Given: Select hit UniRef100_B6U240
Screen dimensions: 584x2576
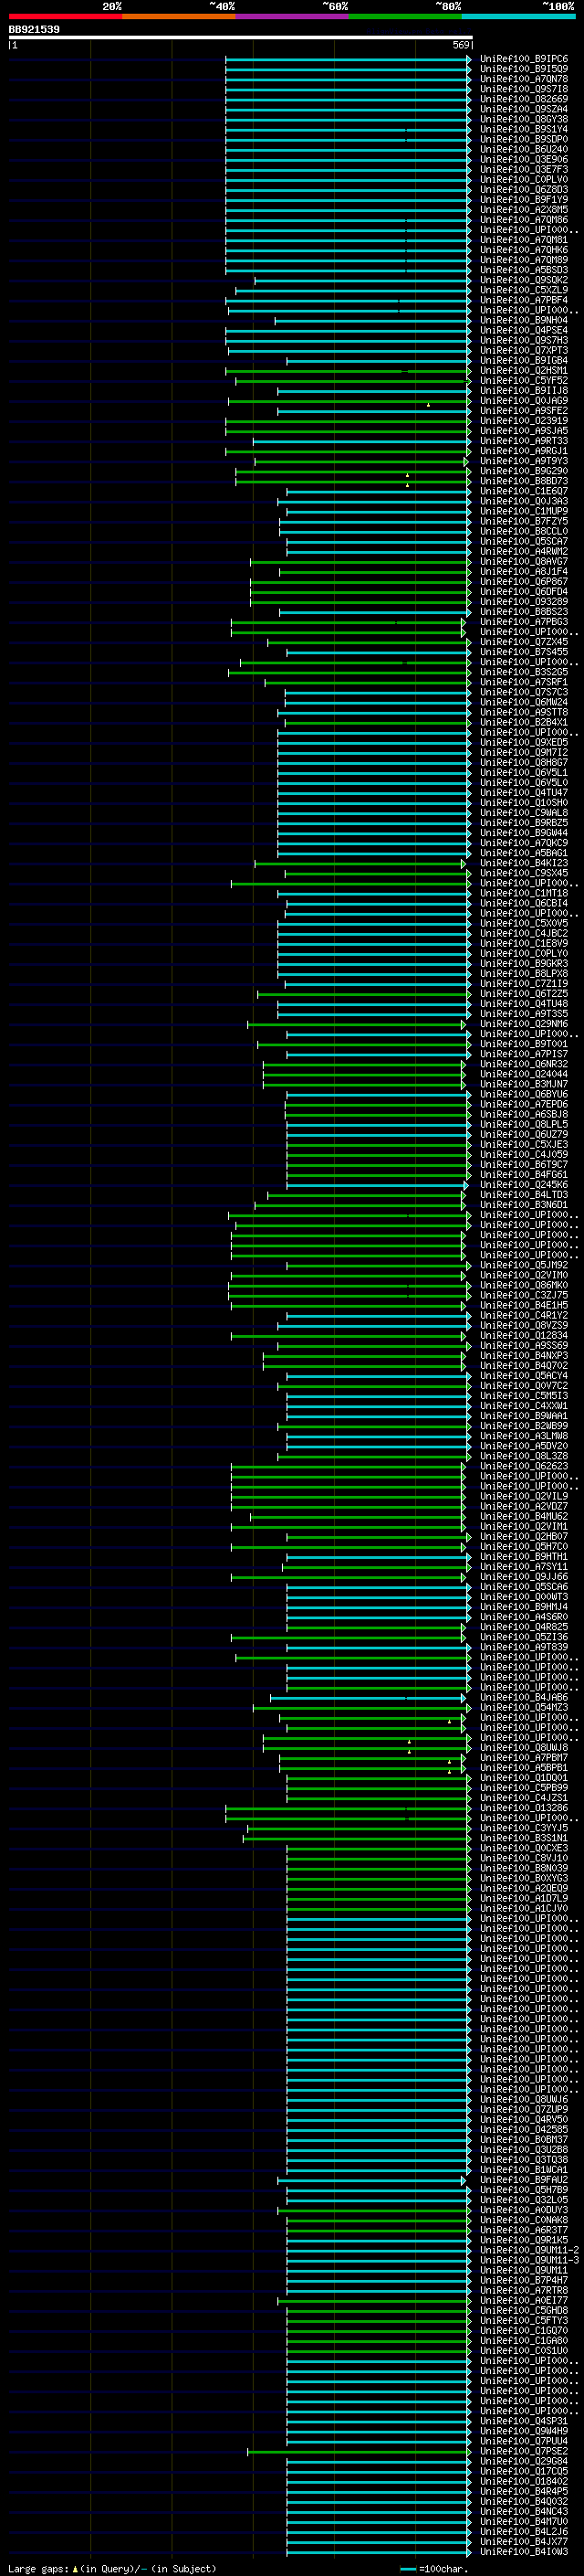Looking at the screenshot, I should 523,149.
